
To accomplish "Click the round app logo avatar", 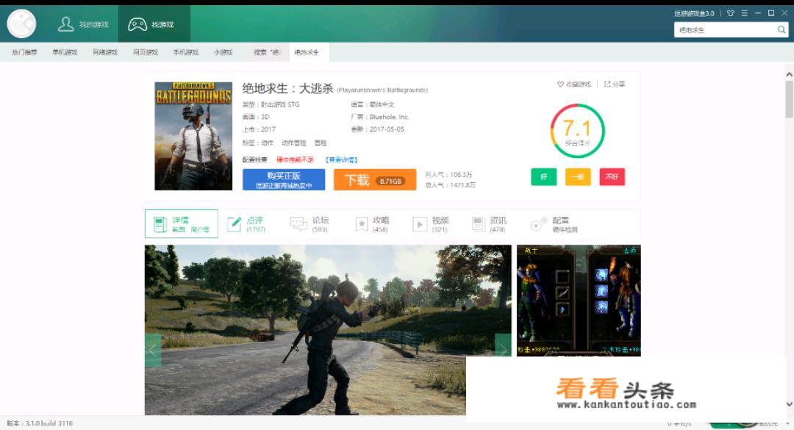I will (21, 24).
